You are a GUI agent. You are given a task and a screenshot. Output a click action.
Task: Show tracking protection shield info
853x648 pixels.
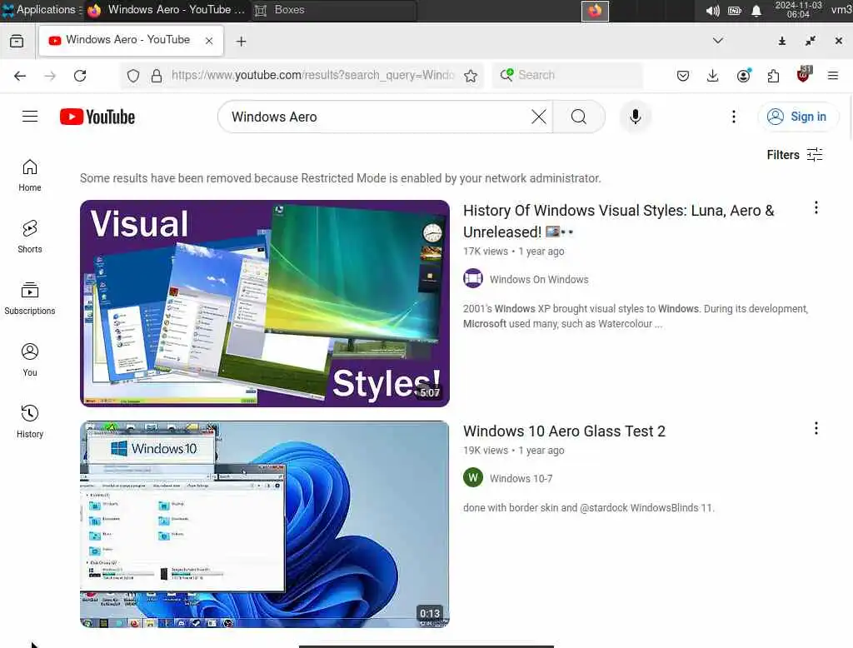[x=133, y=76]
